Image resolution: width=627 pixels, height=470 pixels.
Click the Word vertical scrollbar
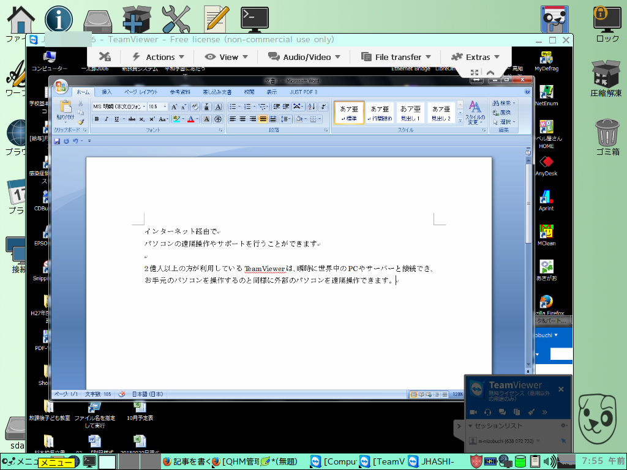(x=528, y=261)
